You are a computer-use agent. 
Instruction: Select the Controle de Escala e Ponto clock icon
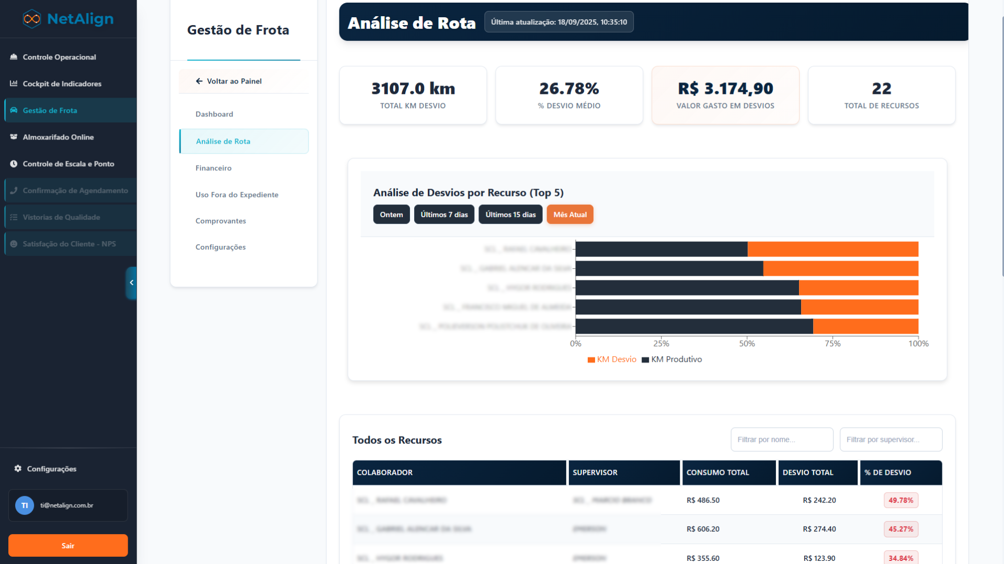point(14,163)
